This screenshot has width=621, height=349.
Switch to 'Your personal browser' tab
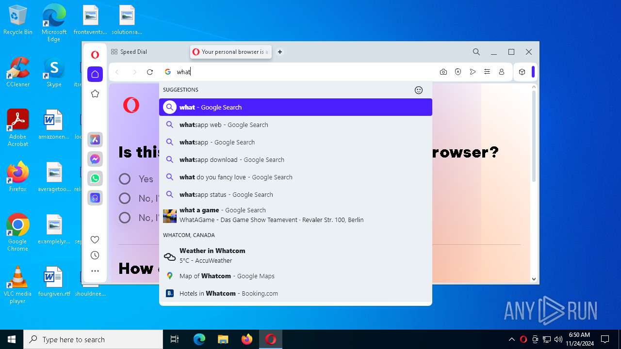click(x=231, y=52)
